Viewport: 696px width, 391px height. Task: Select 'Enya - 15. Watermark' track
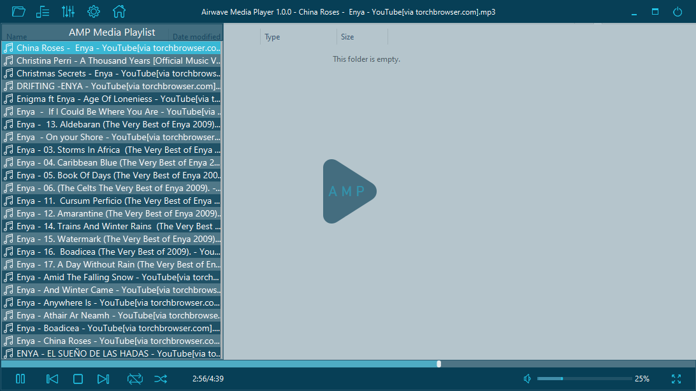112,239
